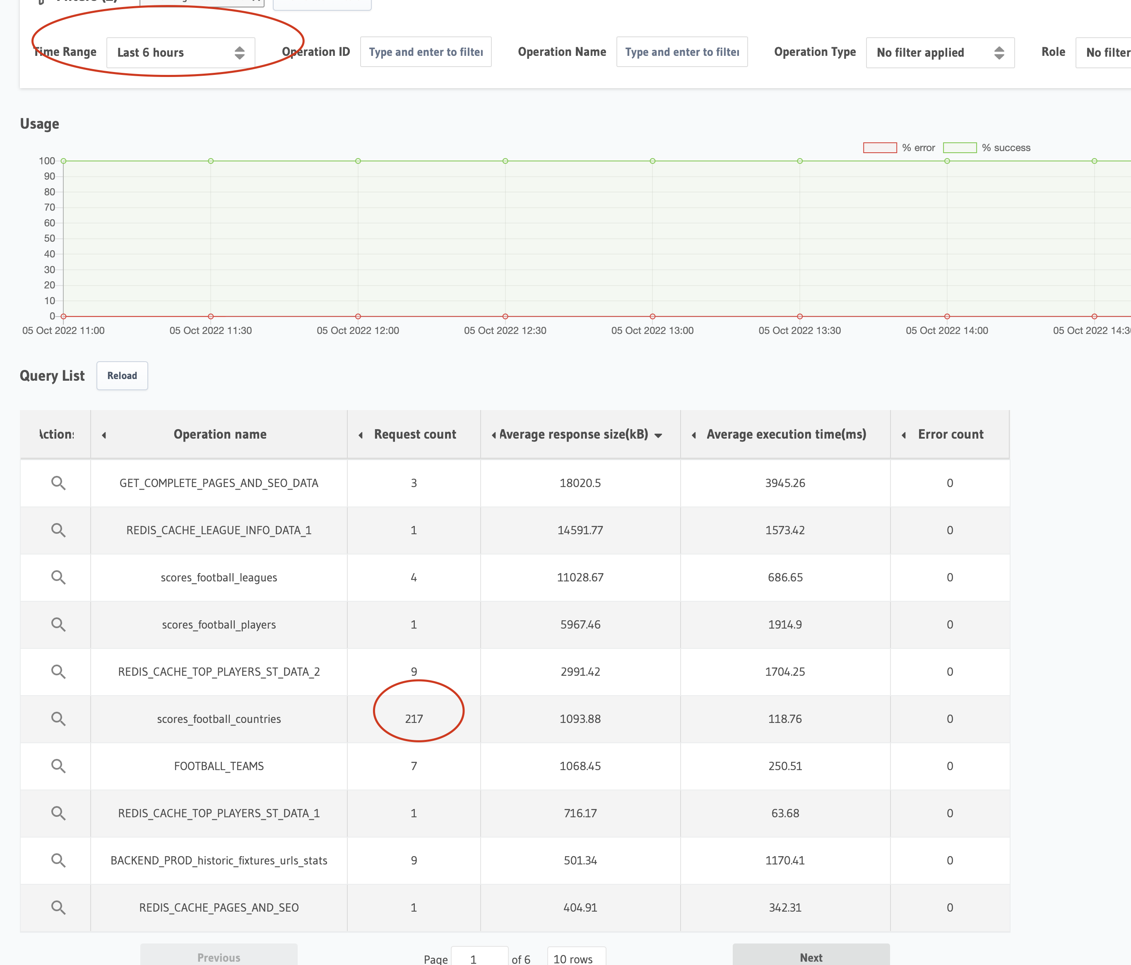Click Average execution time(ms) header

(x=786, y=434)
